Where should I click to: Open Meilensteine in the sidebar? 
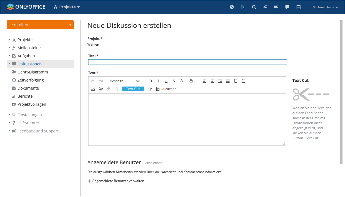pos(29,48)
